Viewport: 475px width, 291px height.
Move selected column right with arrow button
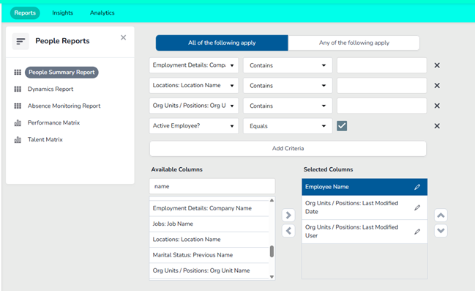(x=288, y=216)
